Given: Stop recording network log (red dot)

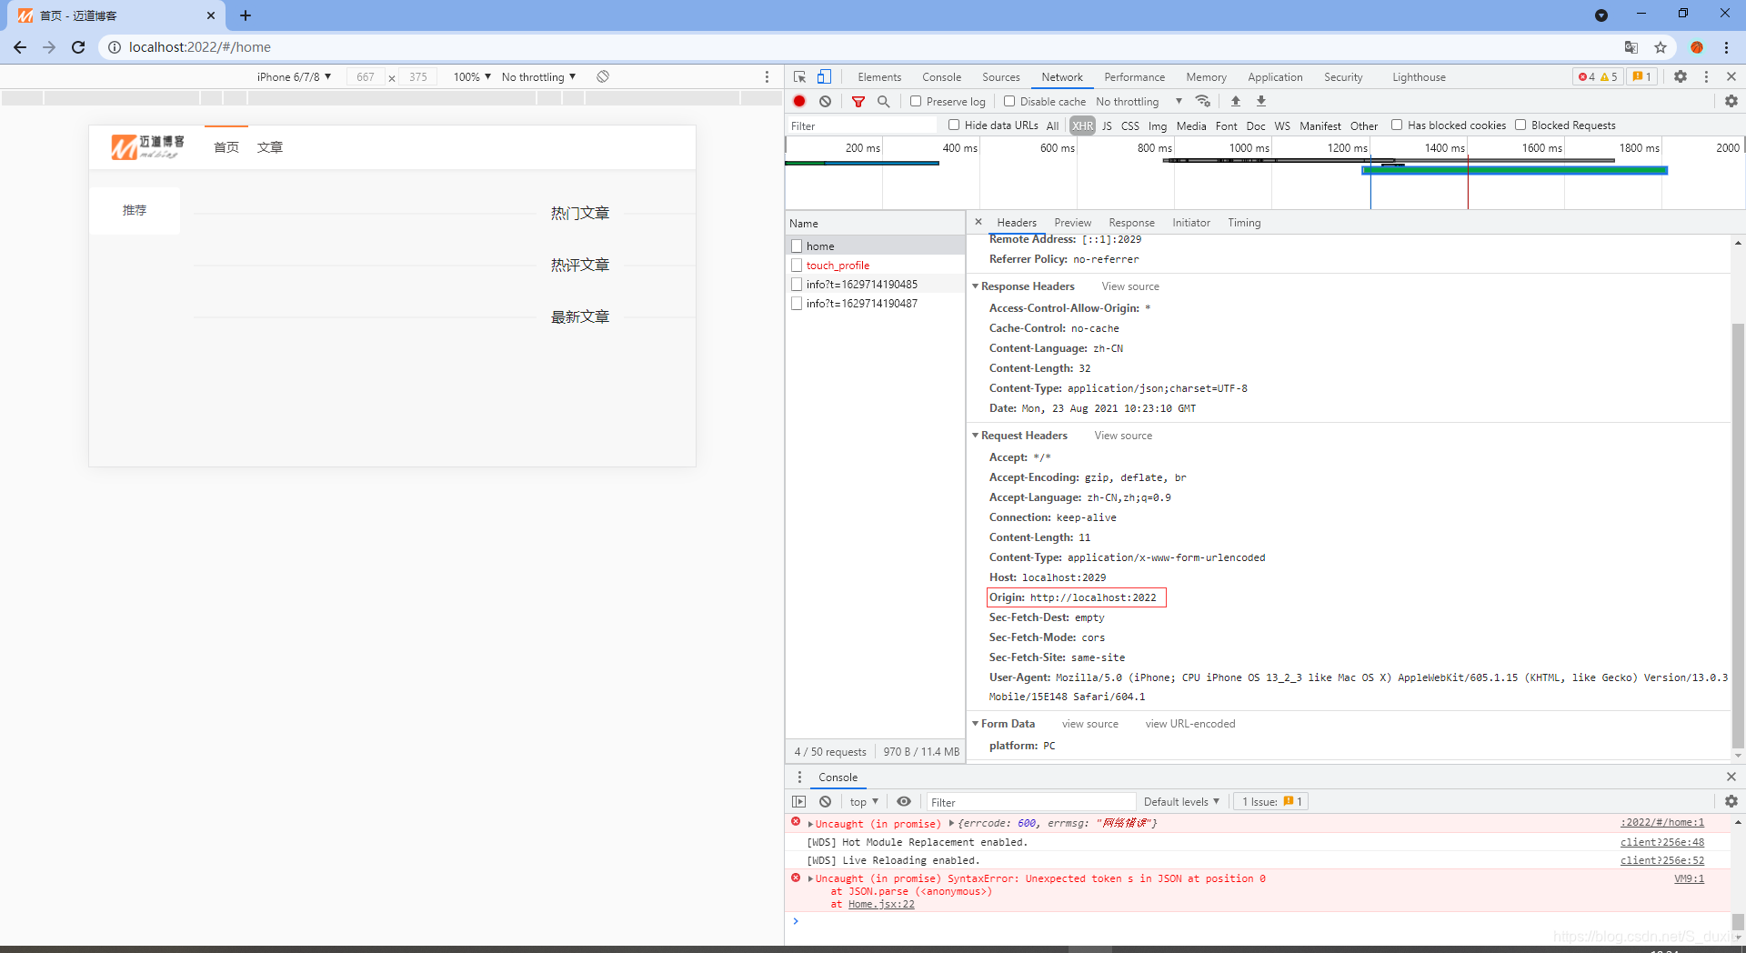Looking at the screenshot, I should (x=799, y=102).
